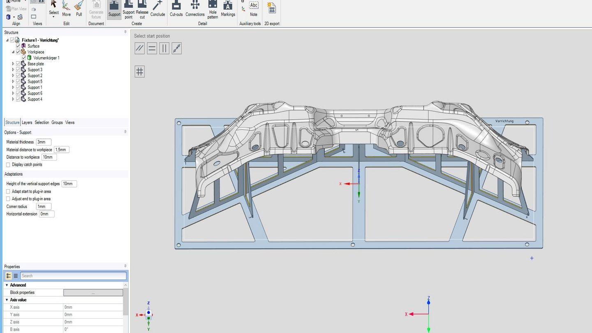Image resolution: width=592 pixels, height=333 pixels.
Task: Expand the Base plate tree item
Action: [x=13, y=64]
